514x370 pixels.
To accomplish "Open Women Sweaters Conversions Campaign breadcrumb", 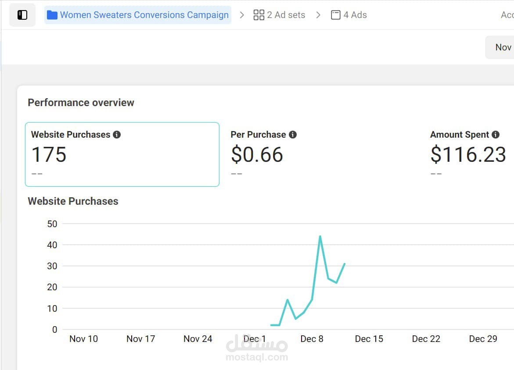I will 144,15.
